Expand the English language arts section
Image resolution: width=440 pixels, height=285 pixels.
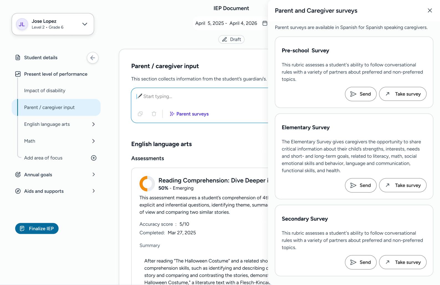tap(93, 124)
